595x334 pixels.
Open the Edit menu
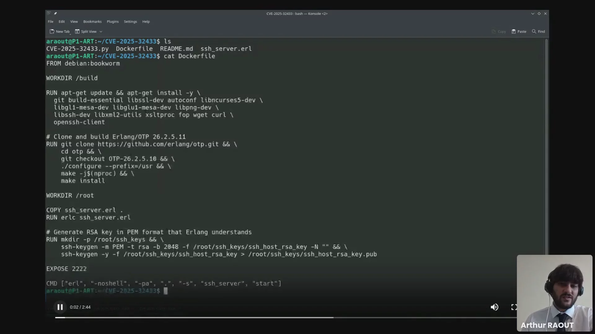[x=62, y=22]
